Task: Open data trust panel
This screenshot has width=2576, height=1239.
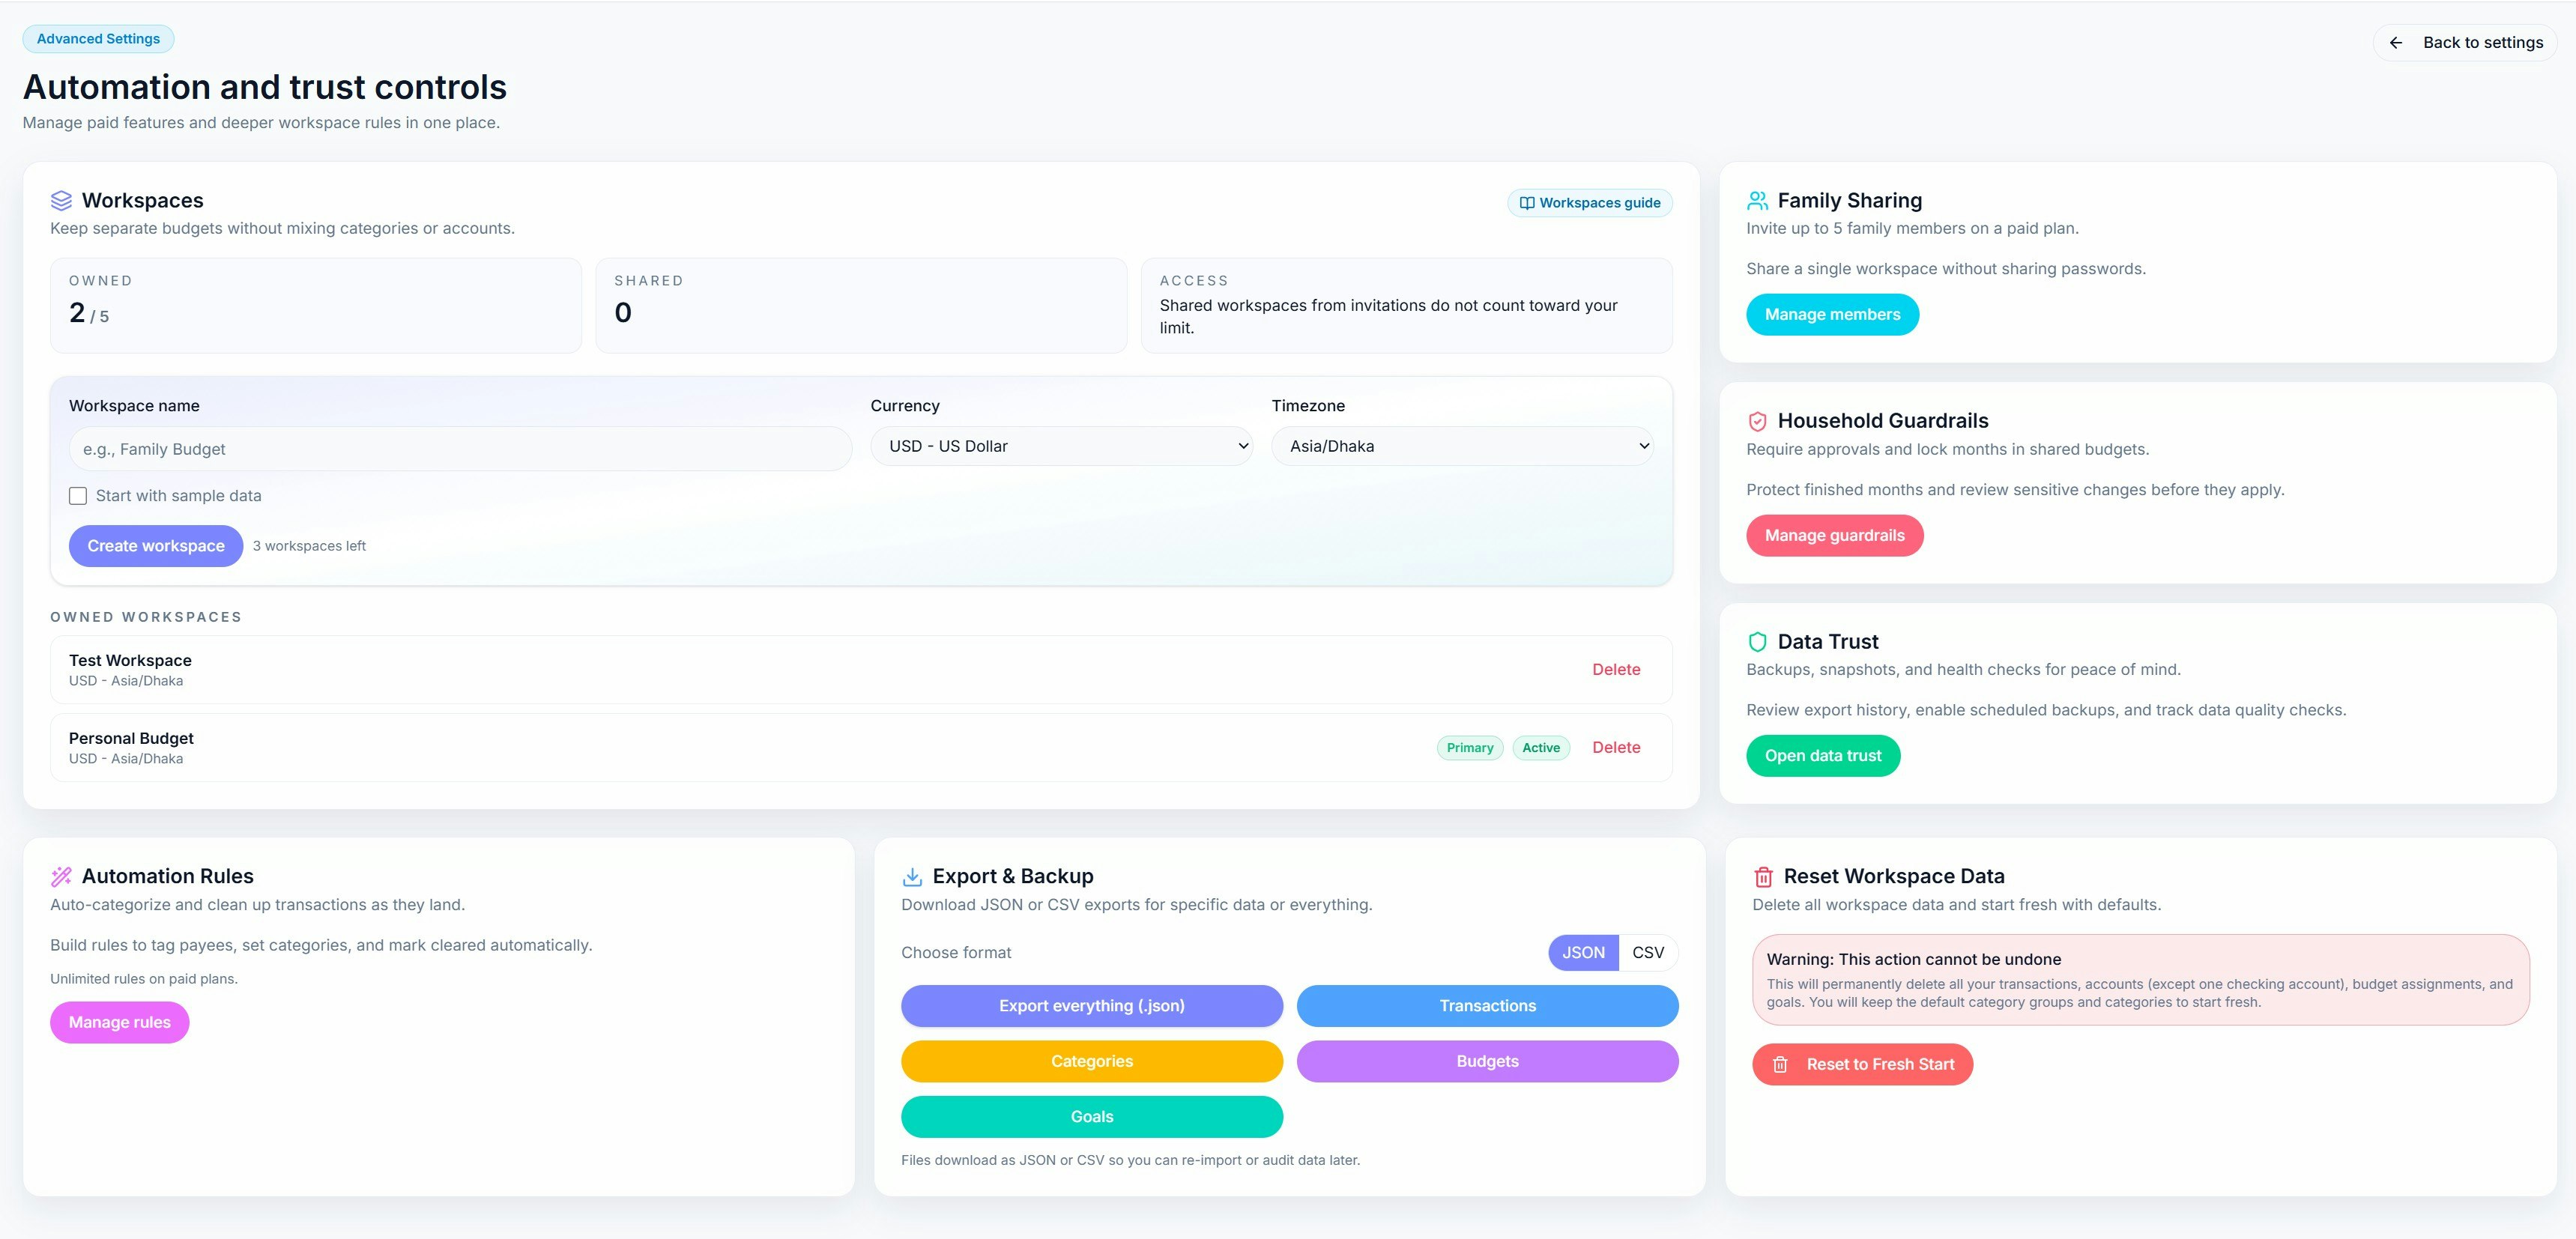Action: click(x=1822, y=755)
